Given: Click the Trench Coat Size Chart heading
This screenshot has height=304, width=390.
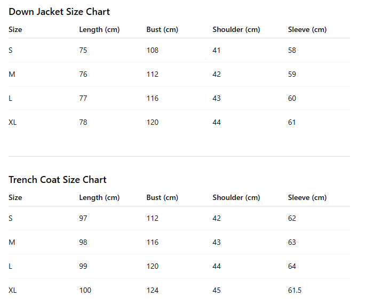Looking at the screenshot, I should tap(58, 180).
